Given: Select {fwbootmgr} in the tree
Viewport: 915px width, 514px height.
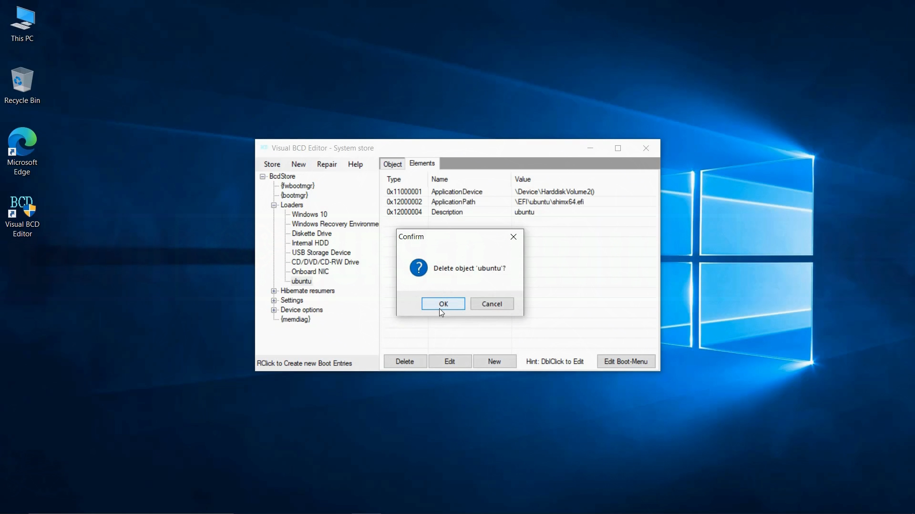Looking at the screenshot, I should pos(298,186).
